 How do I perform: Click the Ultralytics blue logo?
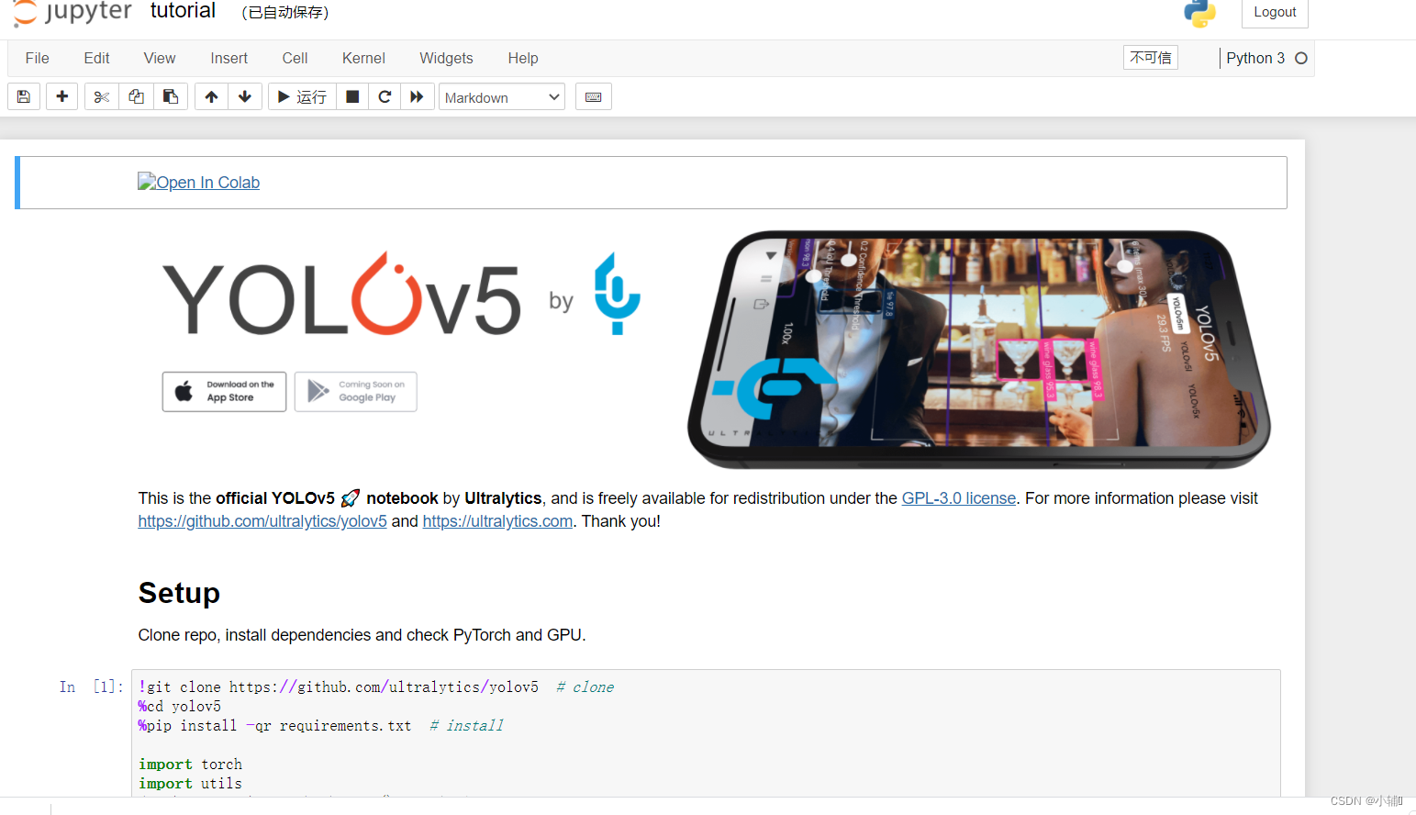click(x=617, y=294)
